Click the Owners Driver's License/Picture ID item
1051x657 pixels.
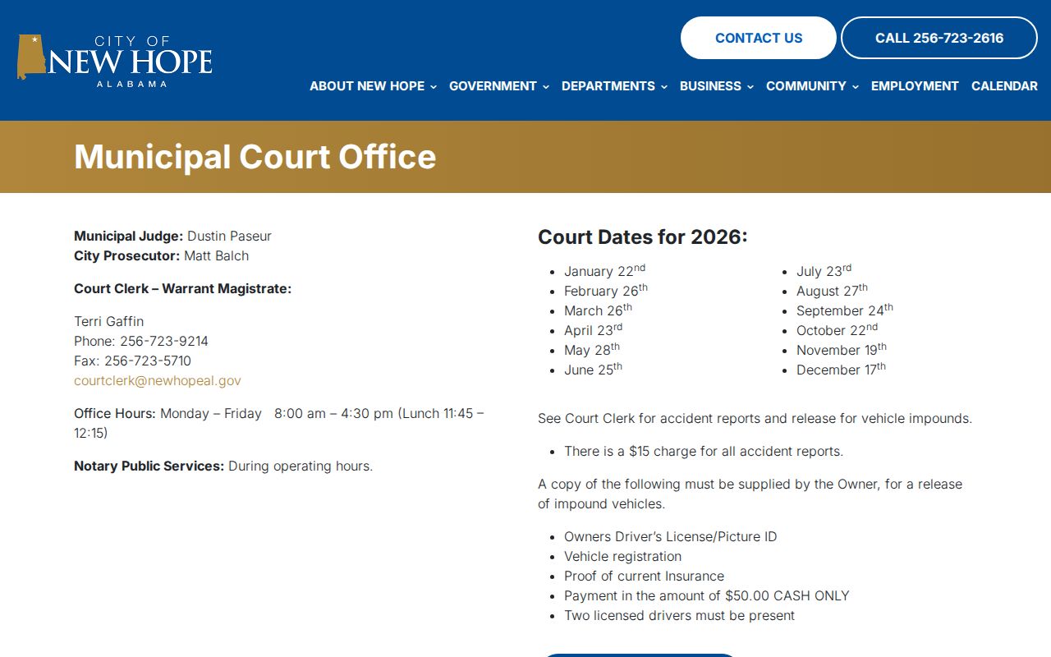point(670,537)
